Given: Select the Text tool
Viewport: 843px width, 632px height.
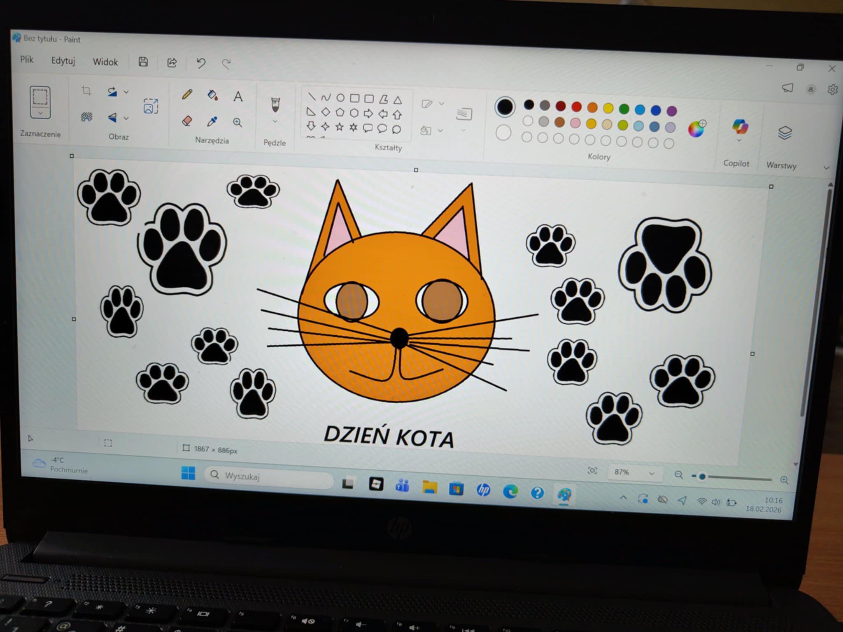Looking at the screenshot, I should (238, 97).
